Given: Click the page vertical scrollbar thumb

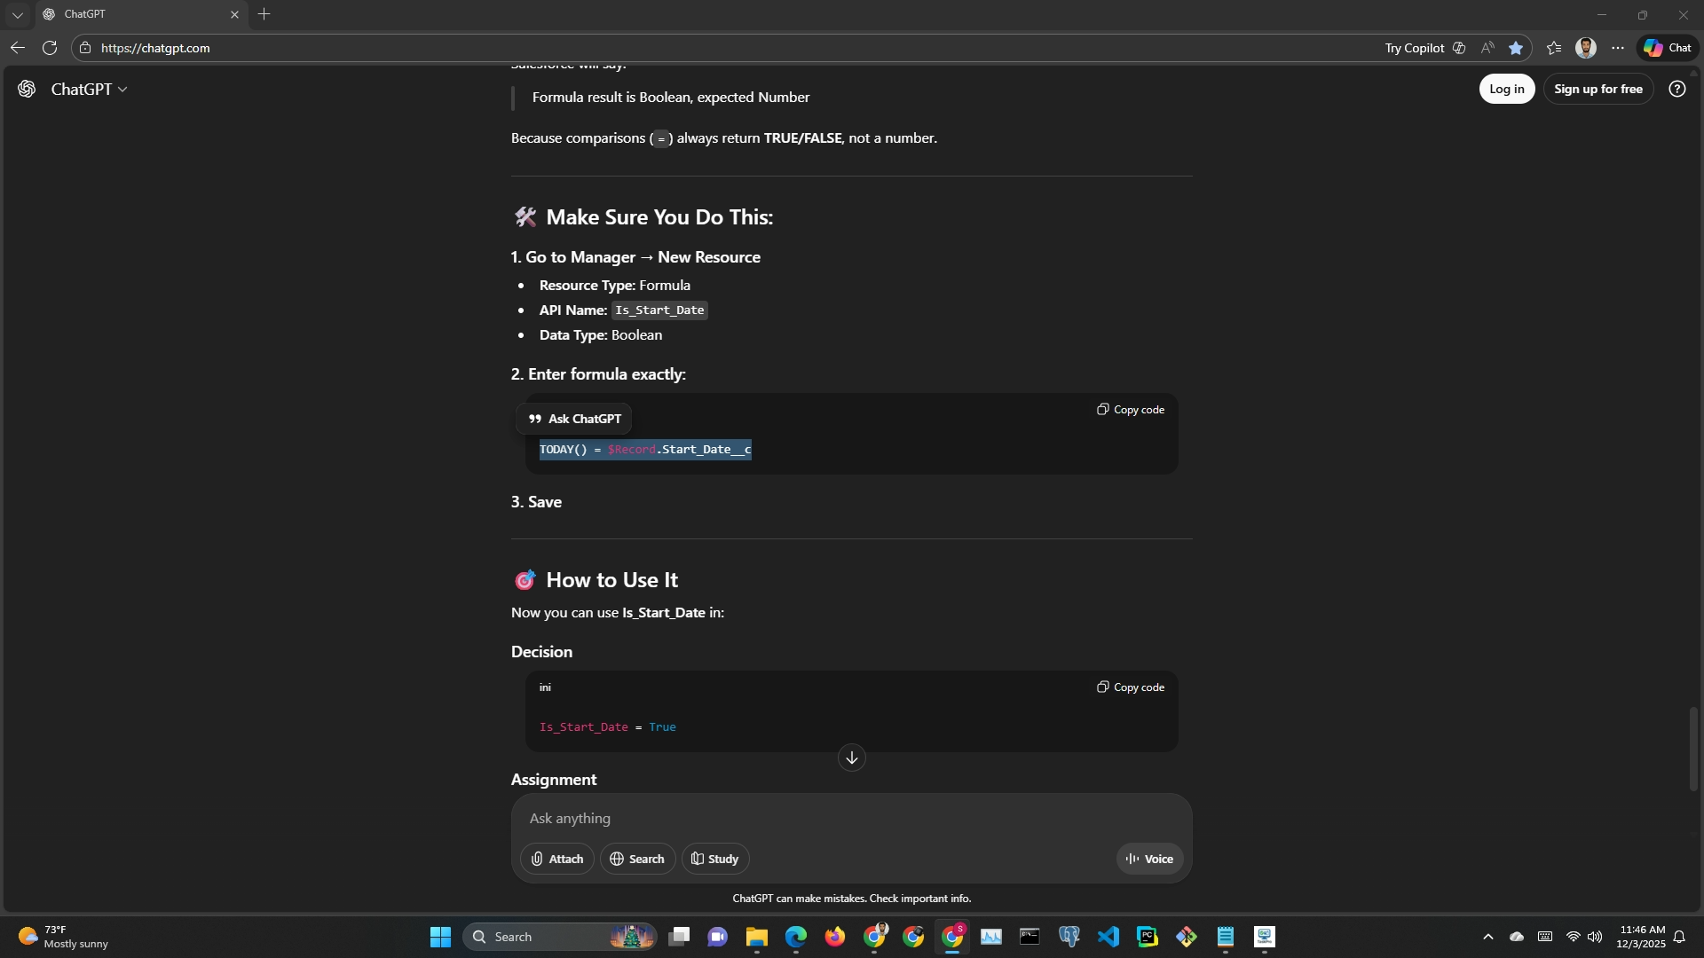Looking at the screenshot, I should [1693, 750].
